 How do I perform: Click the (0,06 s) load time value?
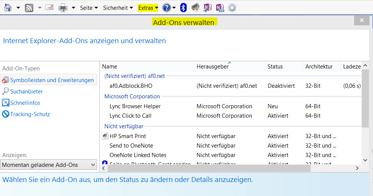[352, 86]
